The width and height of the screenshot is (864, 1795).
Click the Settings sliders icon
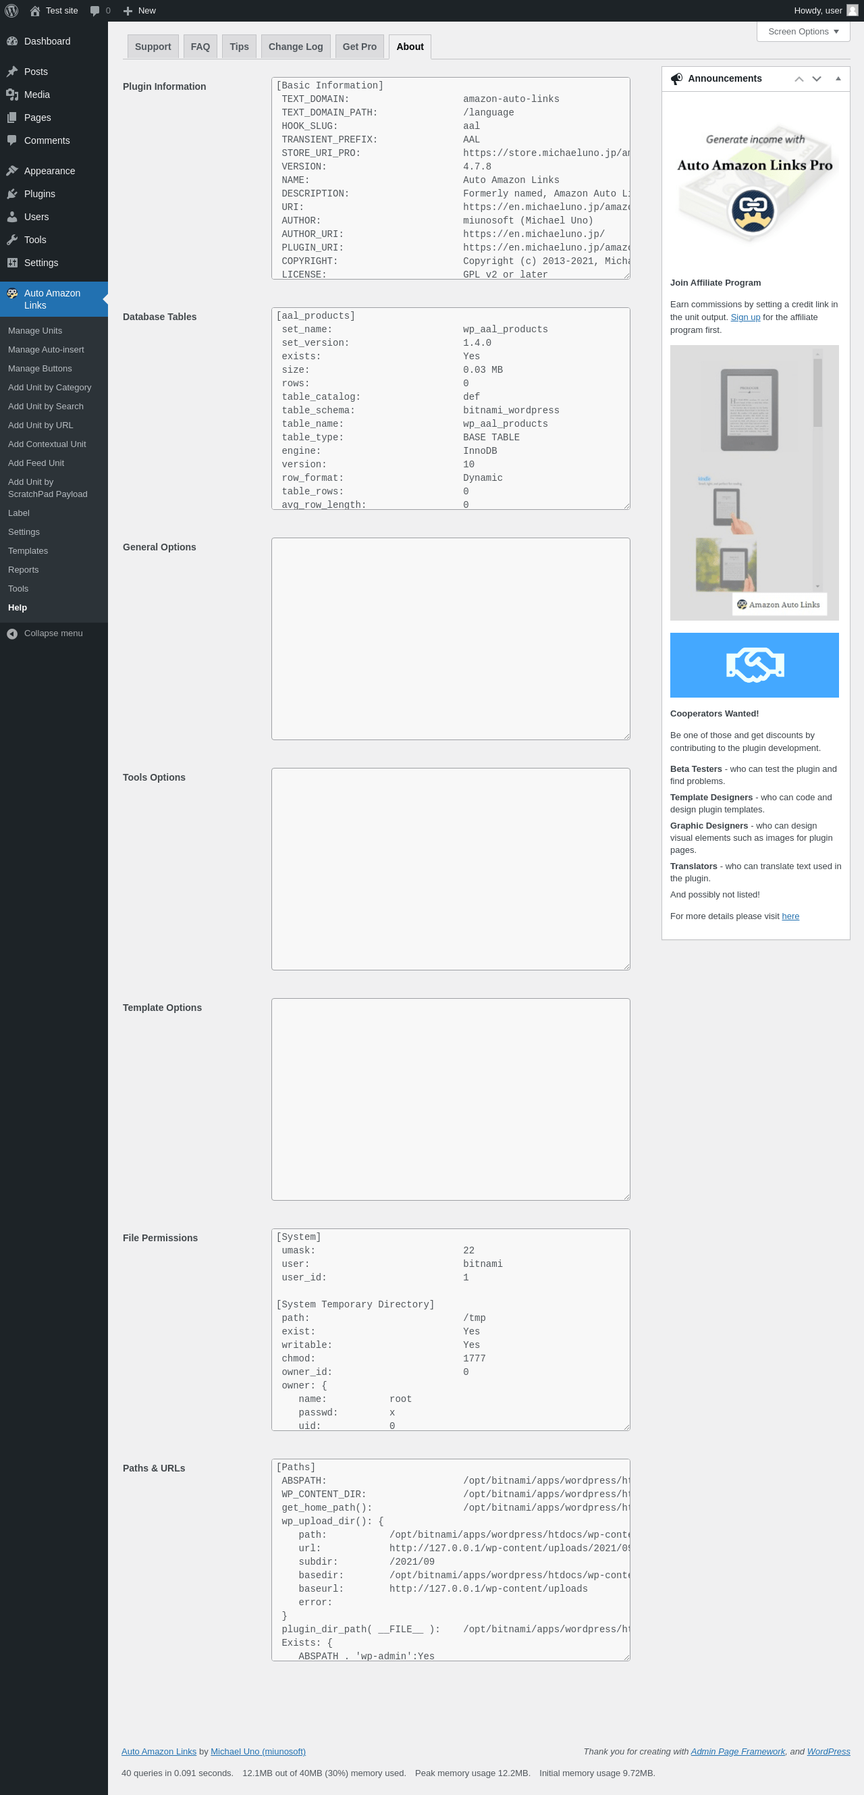point(12,263)
